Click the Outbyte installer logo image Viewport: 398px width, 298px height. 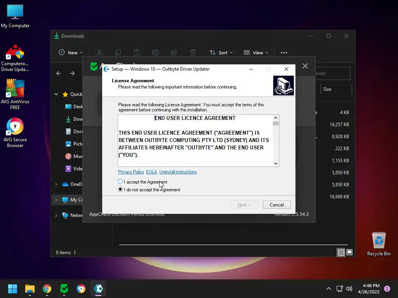283,86
